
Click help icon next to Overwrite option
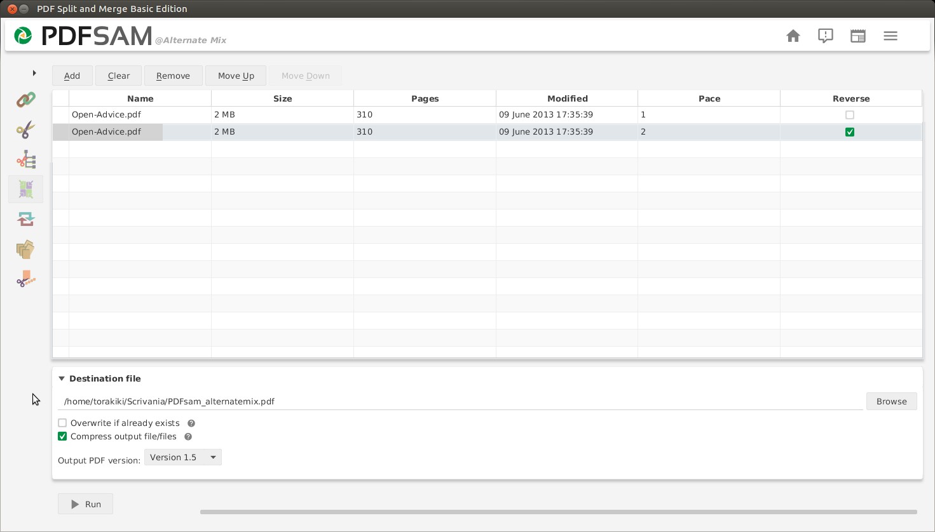[x=191, y=423]
